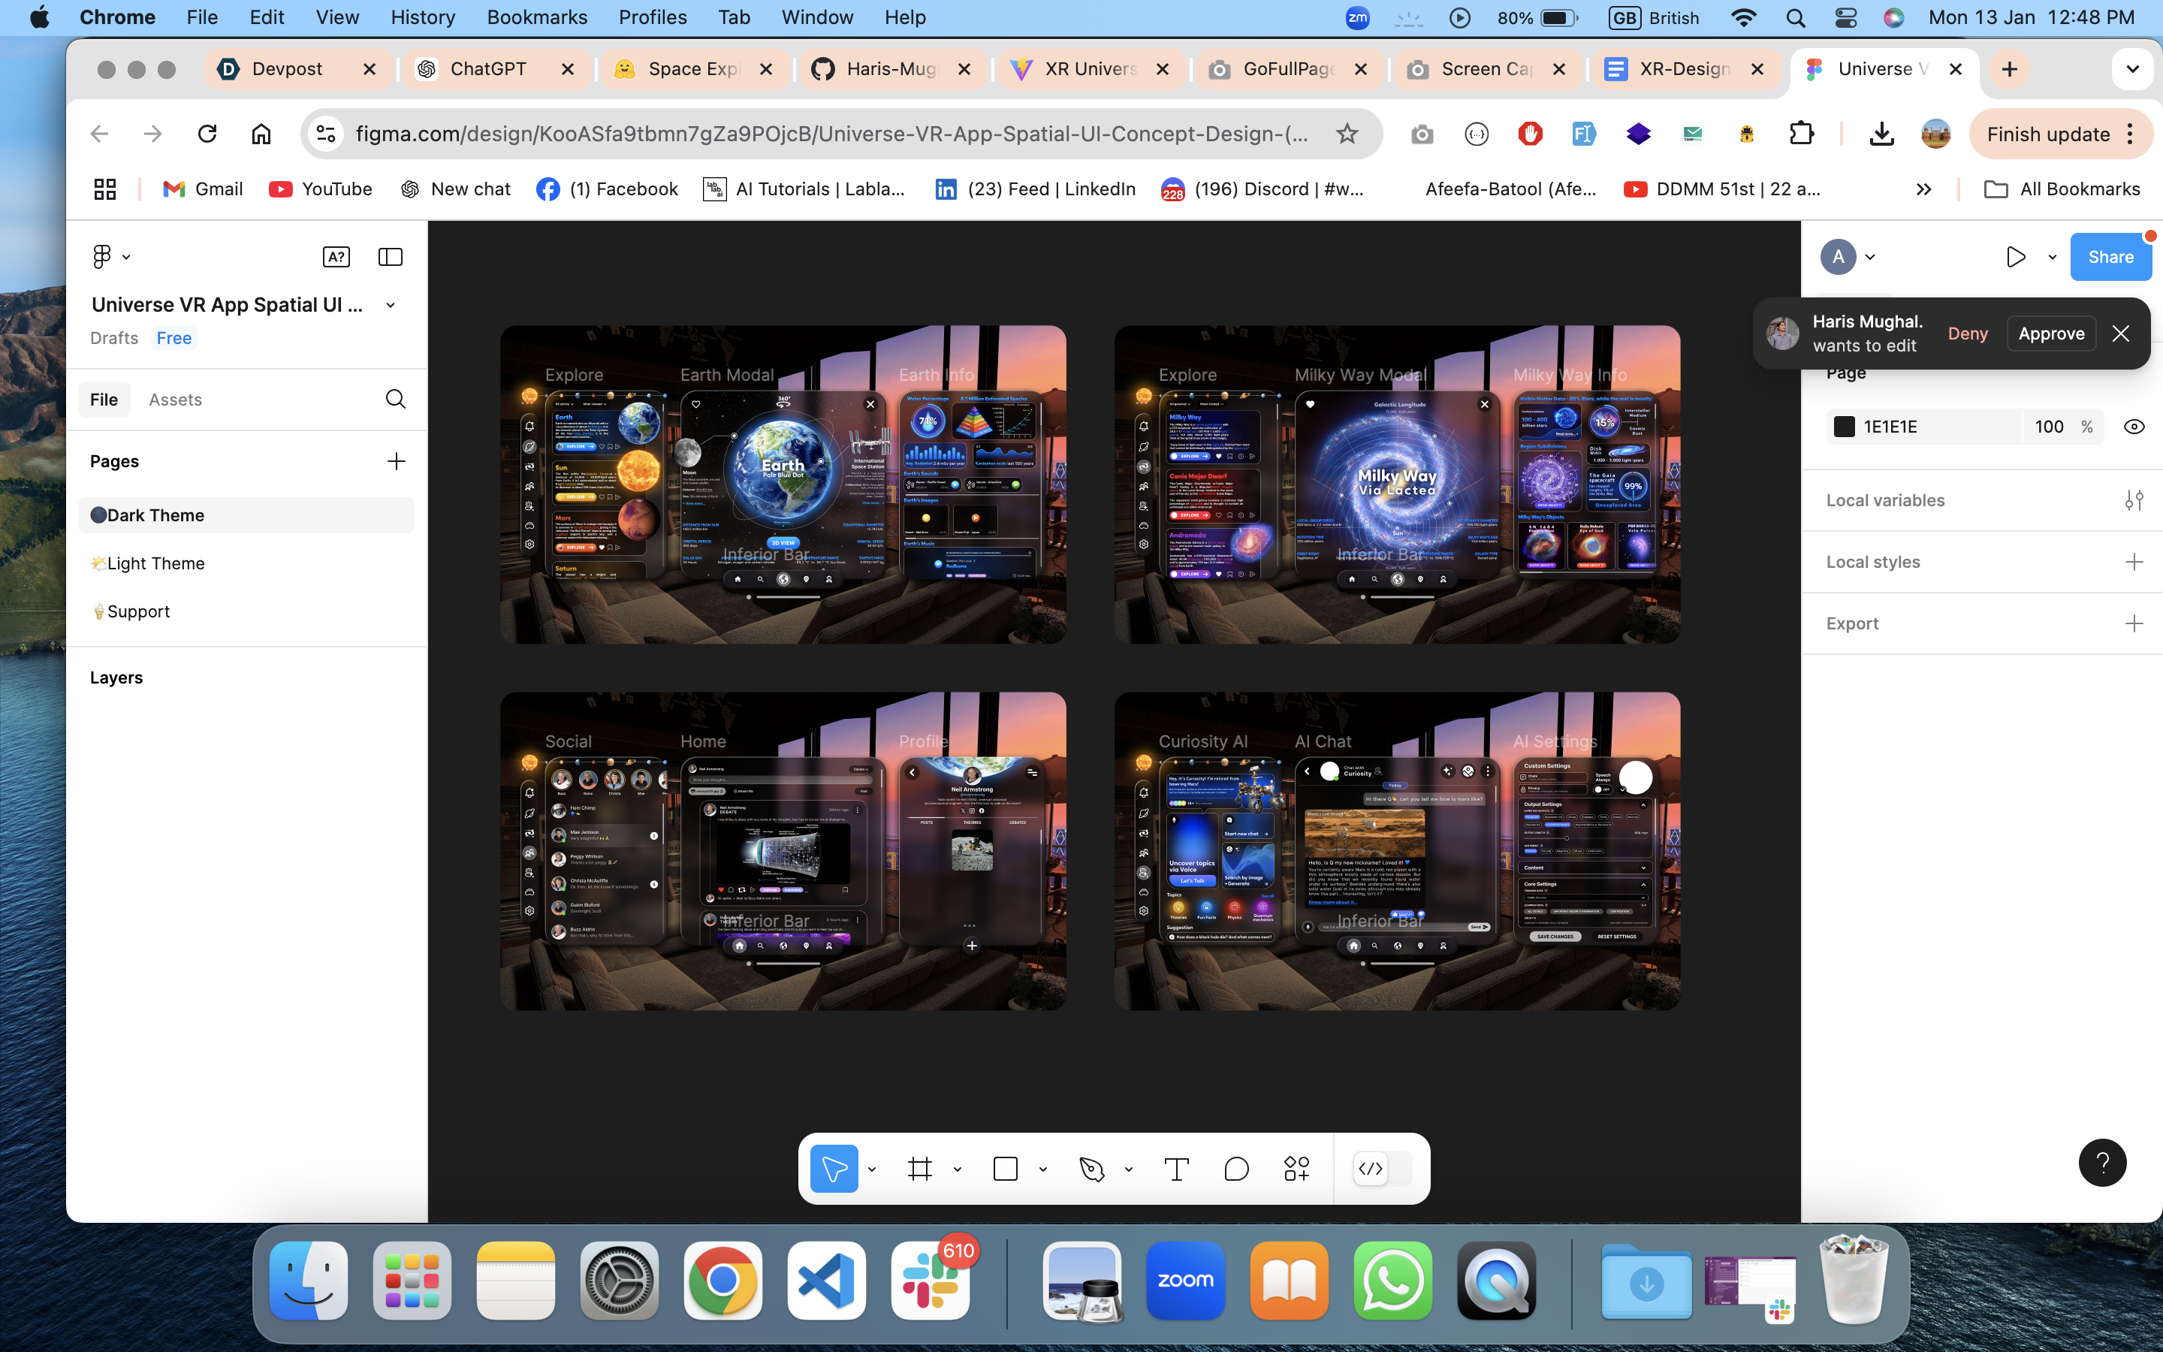Viewport: 2163px width, 1352px height.
Task: Select the Rectangle shape tool
Action: click(x=1006, y=1169)
